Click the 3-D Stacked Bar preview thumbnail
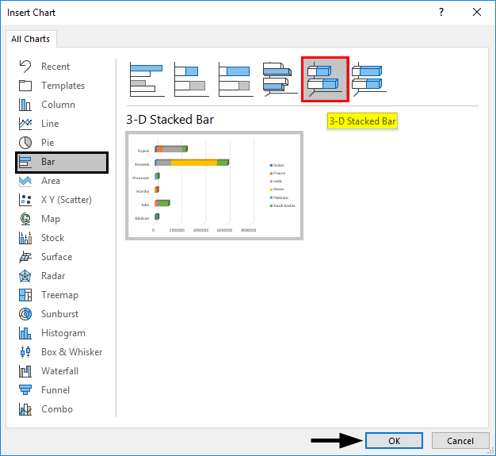 214,186
